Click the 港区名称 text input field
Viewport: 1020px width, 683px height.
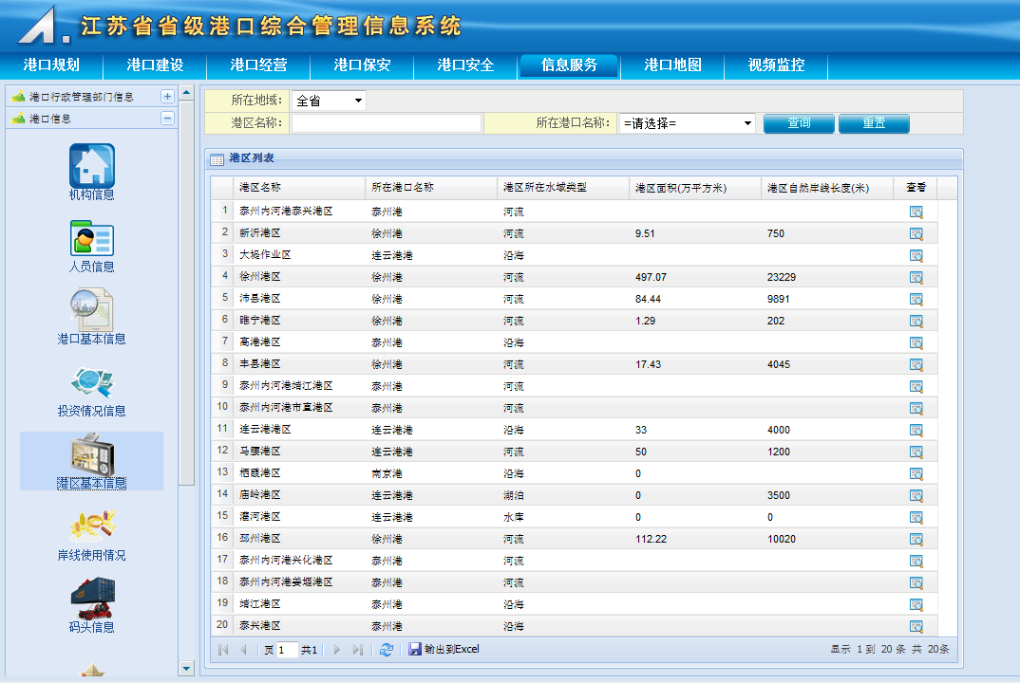click(386, 123)
